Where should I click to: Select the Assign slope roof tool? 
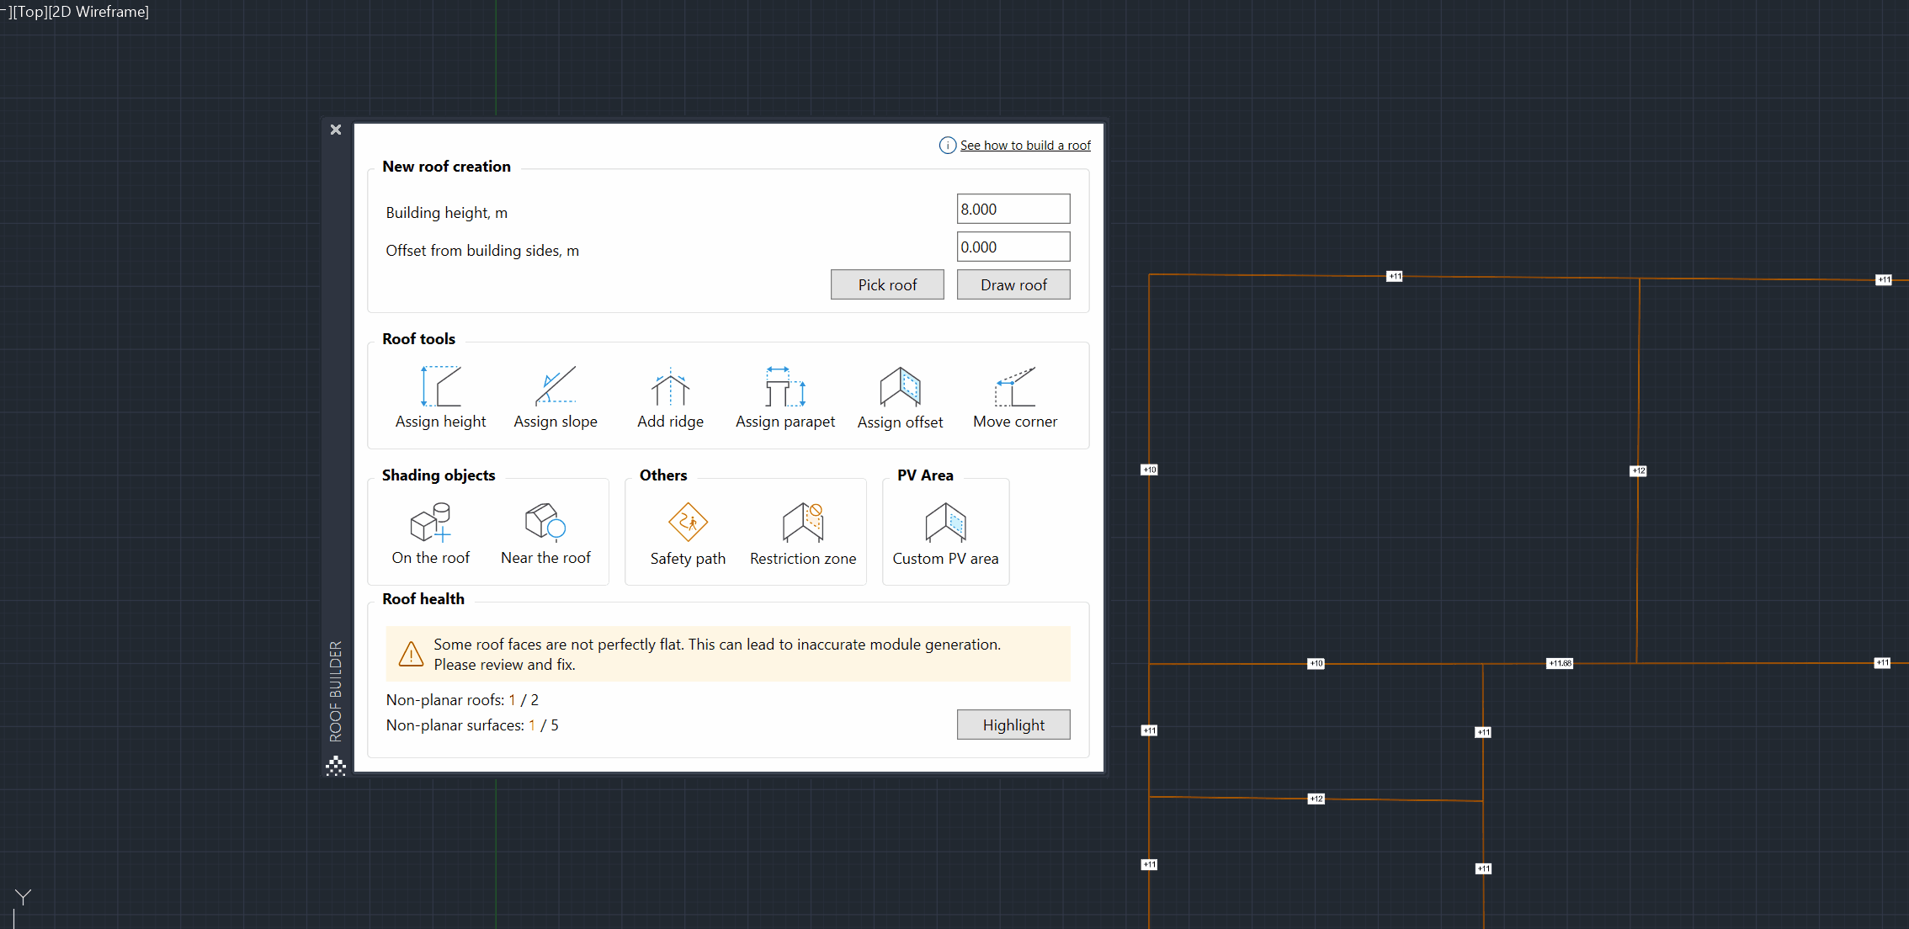pyautogui.click(x=556, y=395)
